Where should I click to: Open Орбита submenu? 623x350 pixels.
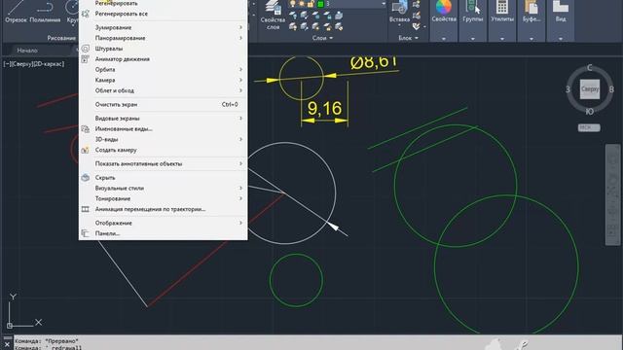pyautogui.click(x=164, y=69)
